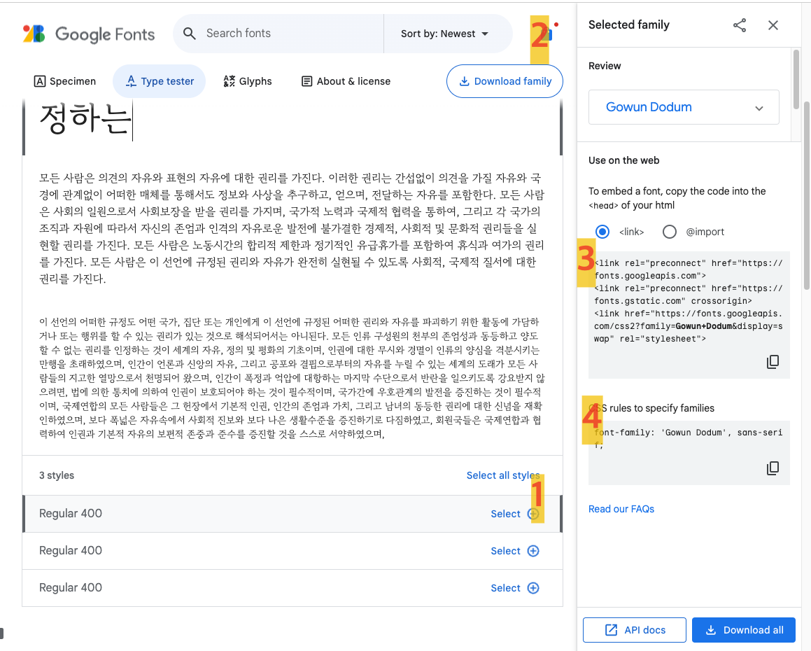Screen dimensions: 811x651
Task: Click the Use on the web heading
Action: tap(623, 160)
